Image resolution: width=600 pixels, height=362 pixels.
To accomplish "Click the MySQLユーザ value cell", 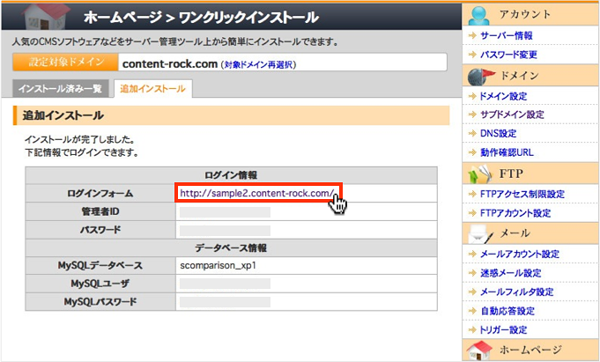I will 307,284.
